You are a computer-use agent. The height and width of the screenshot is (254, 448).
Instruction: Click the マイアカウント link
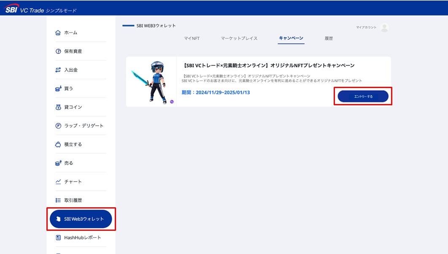pyautogui.click(x=366, y=27)
